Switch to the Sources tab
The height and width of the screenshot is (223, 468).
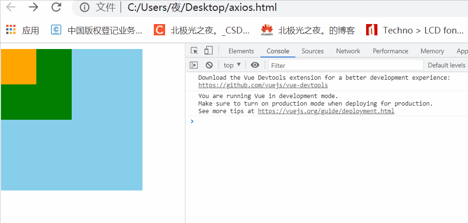(x=312, y=51)
